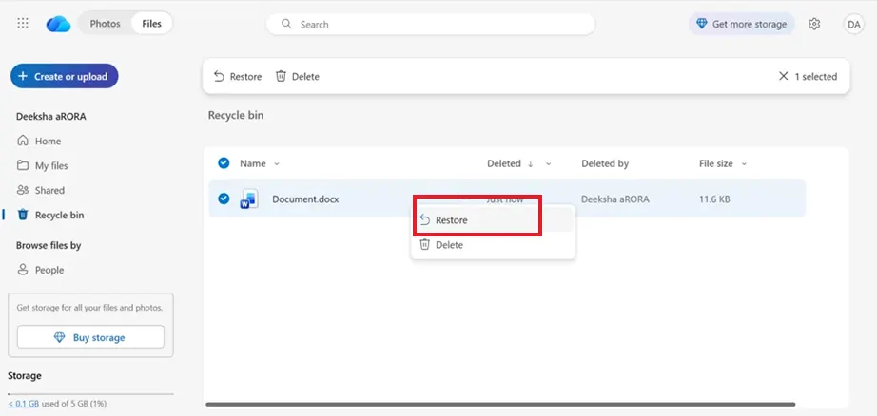Open the DA account avatar

[853, 24]
